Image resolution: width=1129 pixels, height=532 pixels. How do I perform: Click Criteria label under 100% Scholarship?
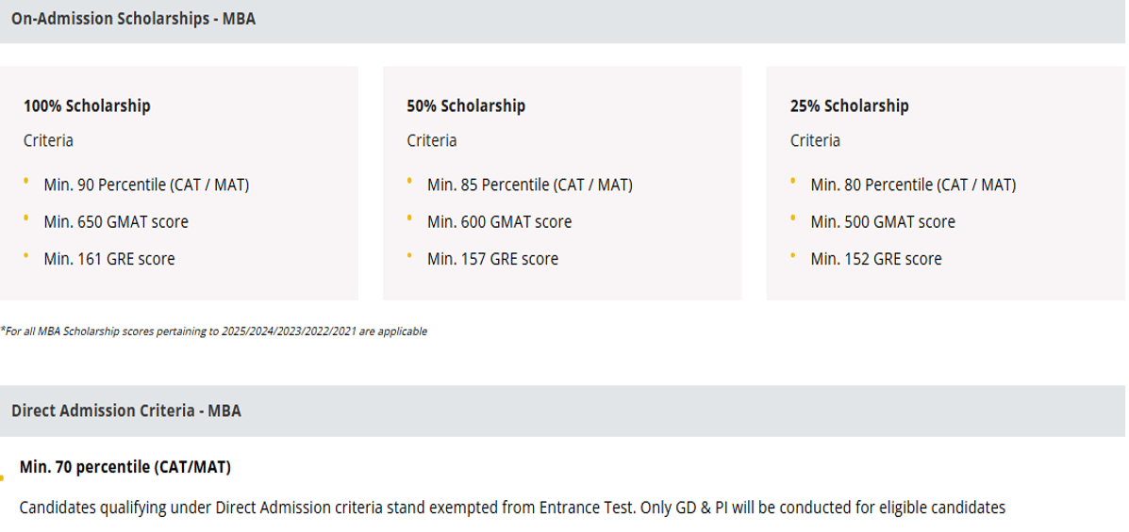48,140
